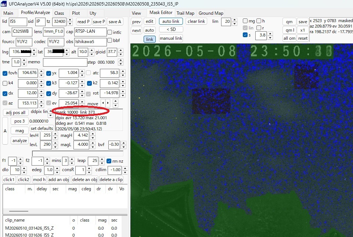Screen dimensions: 353x237
Task: Enable the atc checkbox
Action: point(89,73)
